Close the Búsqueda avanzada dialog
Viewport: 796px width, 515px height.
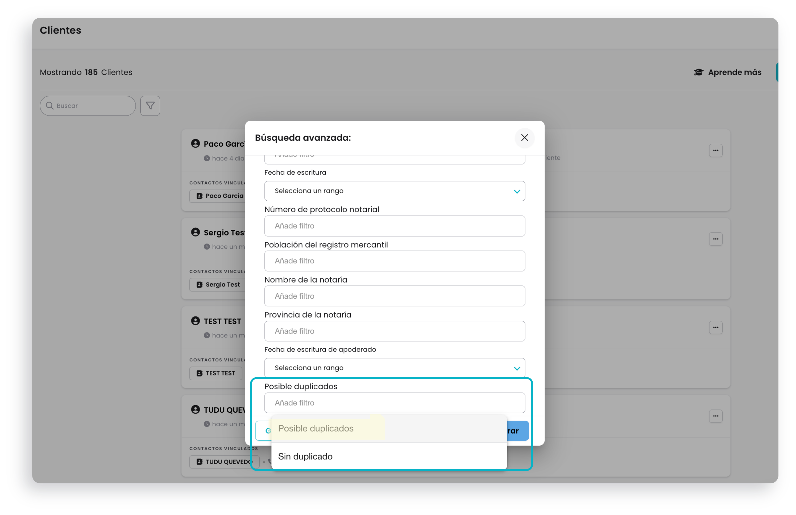524,138
